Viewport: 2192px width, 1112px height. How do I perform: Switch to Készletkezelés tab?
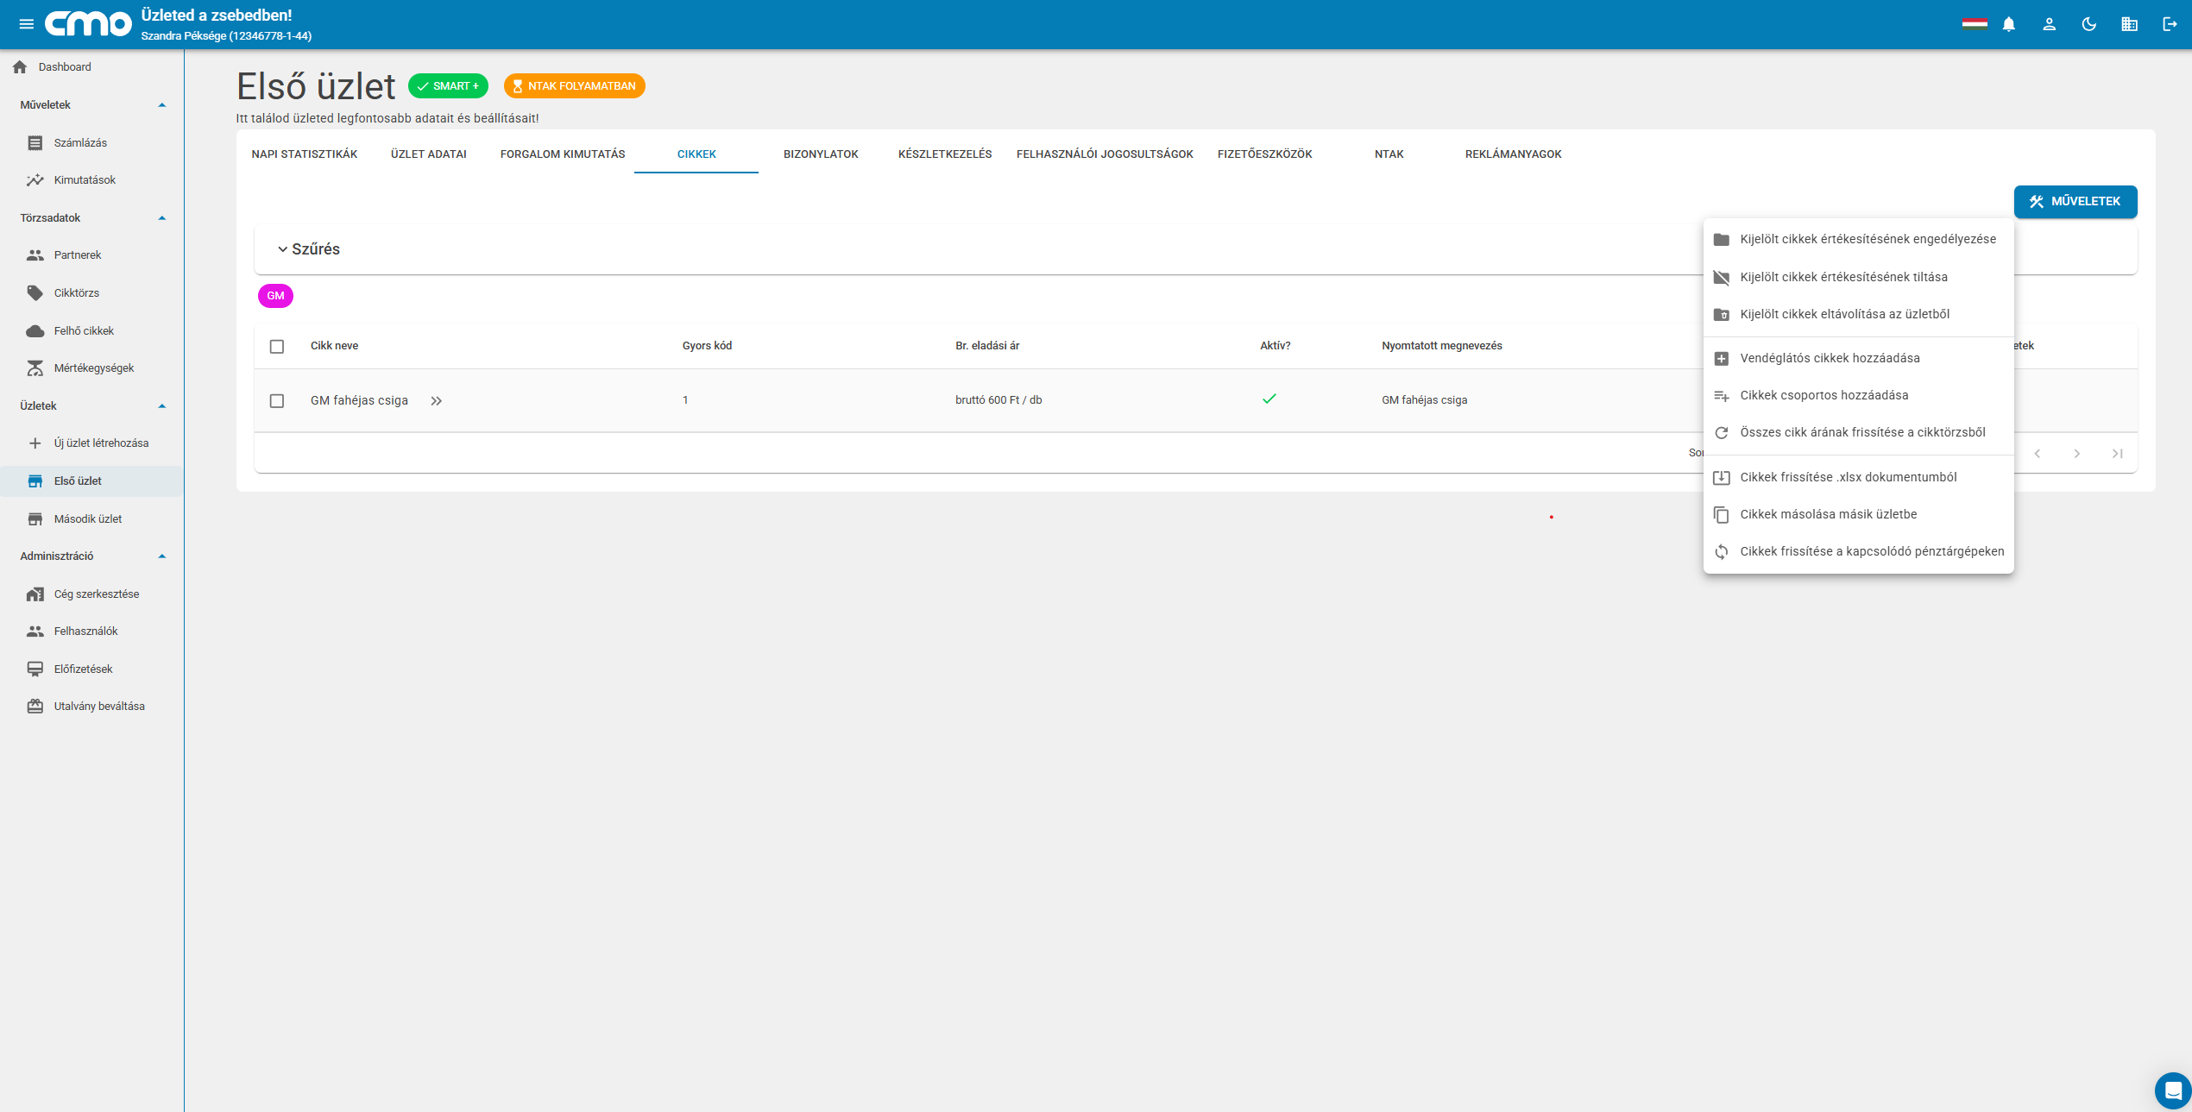pyautogui.click(x=945, y=154)
